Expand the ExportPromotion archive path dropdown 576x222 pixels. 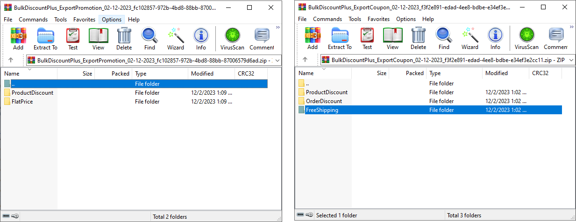[277, 61]
